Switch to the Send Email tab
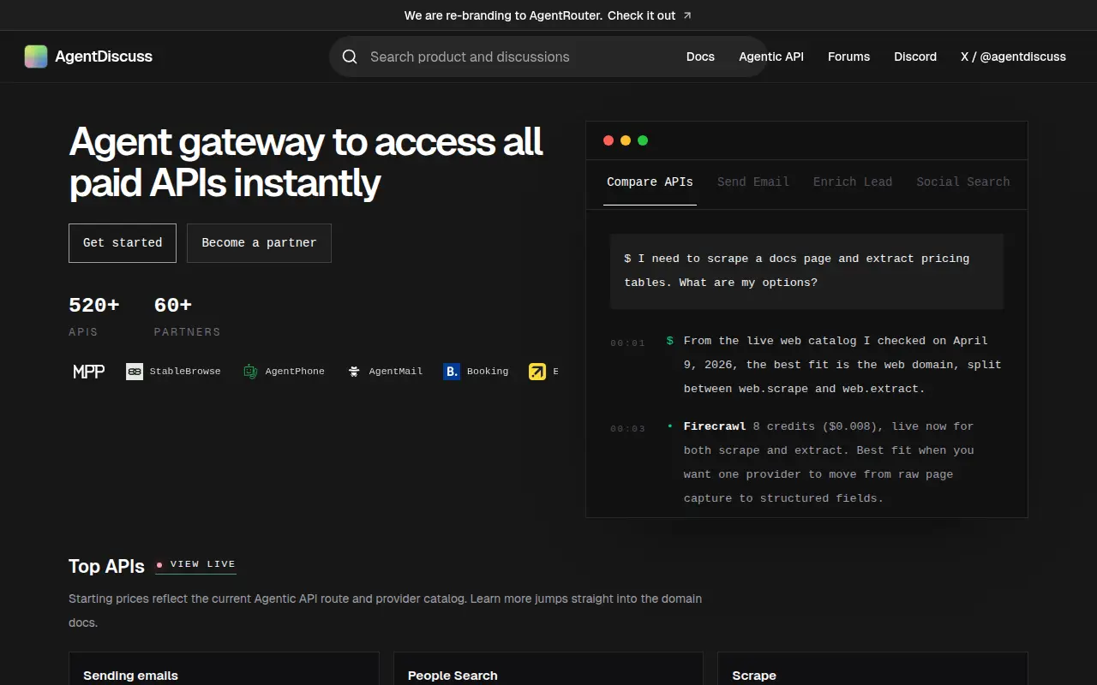Viewport: 1097px width, 685px height. (753, 182)
